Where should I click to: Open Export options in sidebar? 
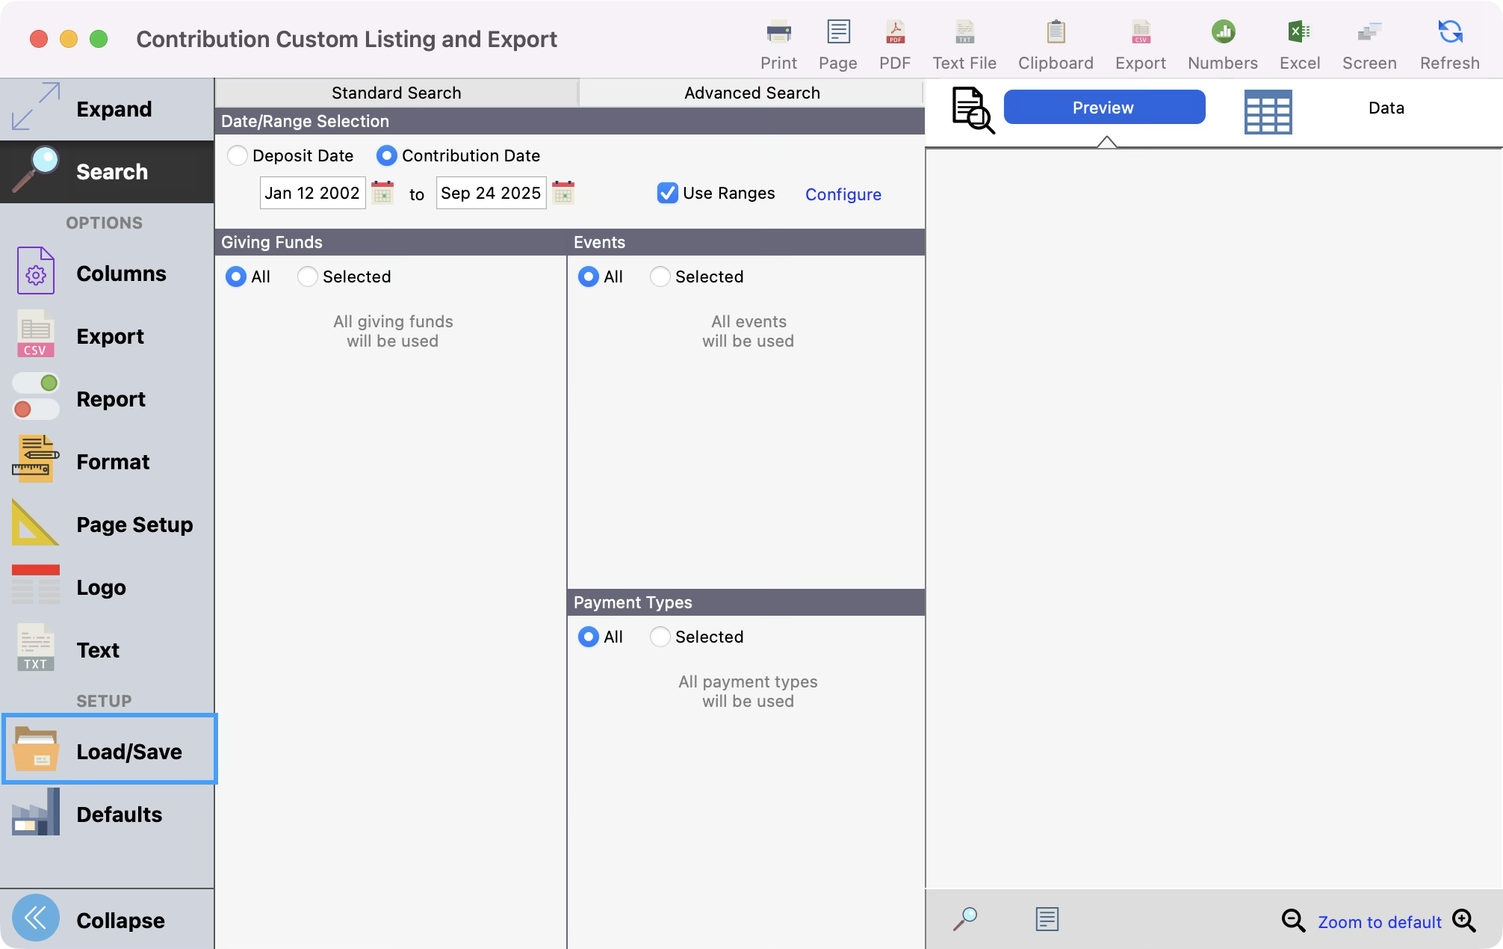(x=108, y=336)
